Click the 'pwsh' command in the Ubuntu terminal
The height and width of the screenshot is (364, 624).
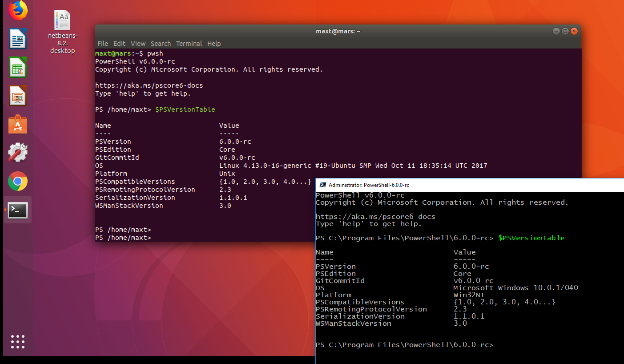[x=155, y=53]
